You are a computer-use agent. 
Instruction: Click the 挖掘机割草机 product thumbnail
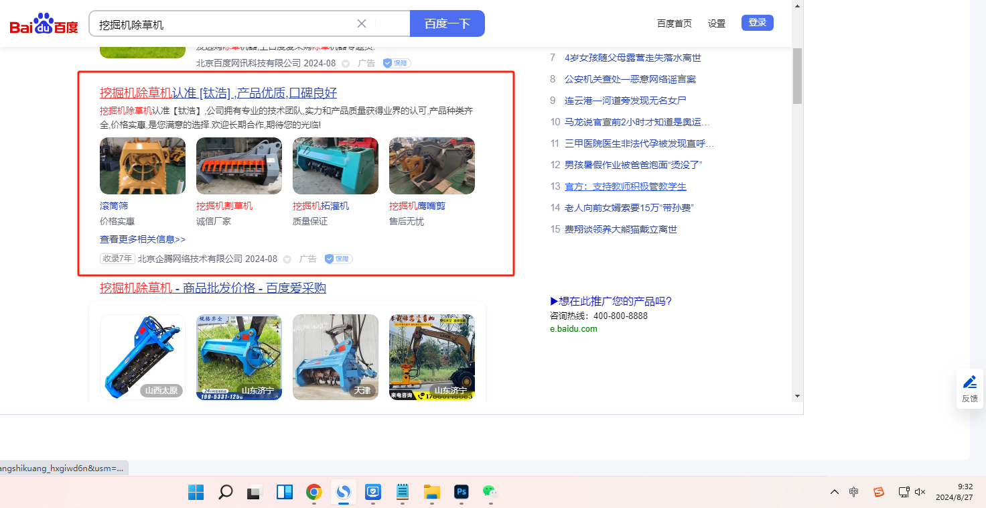239,166
